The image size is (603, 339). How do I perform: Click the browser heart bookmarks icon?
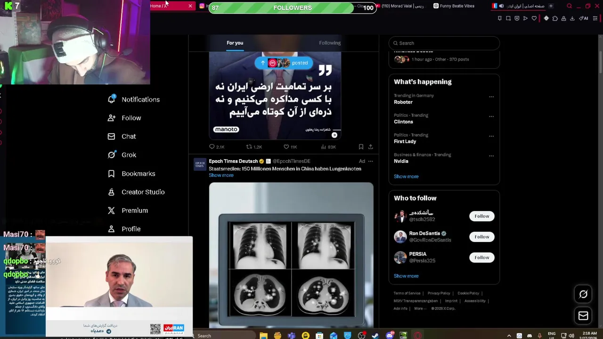[x=534, y=18]
